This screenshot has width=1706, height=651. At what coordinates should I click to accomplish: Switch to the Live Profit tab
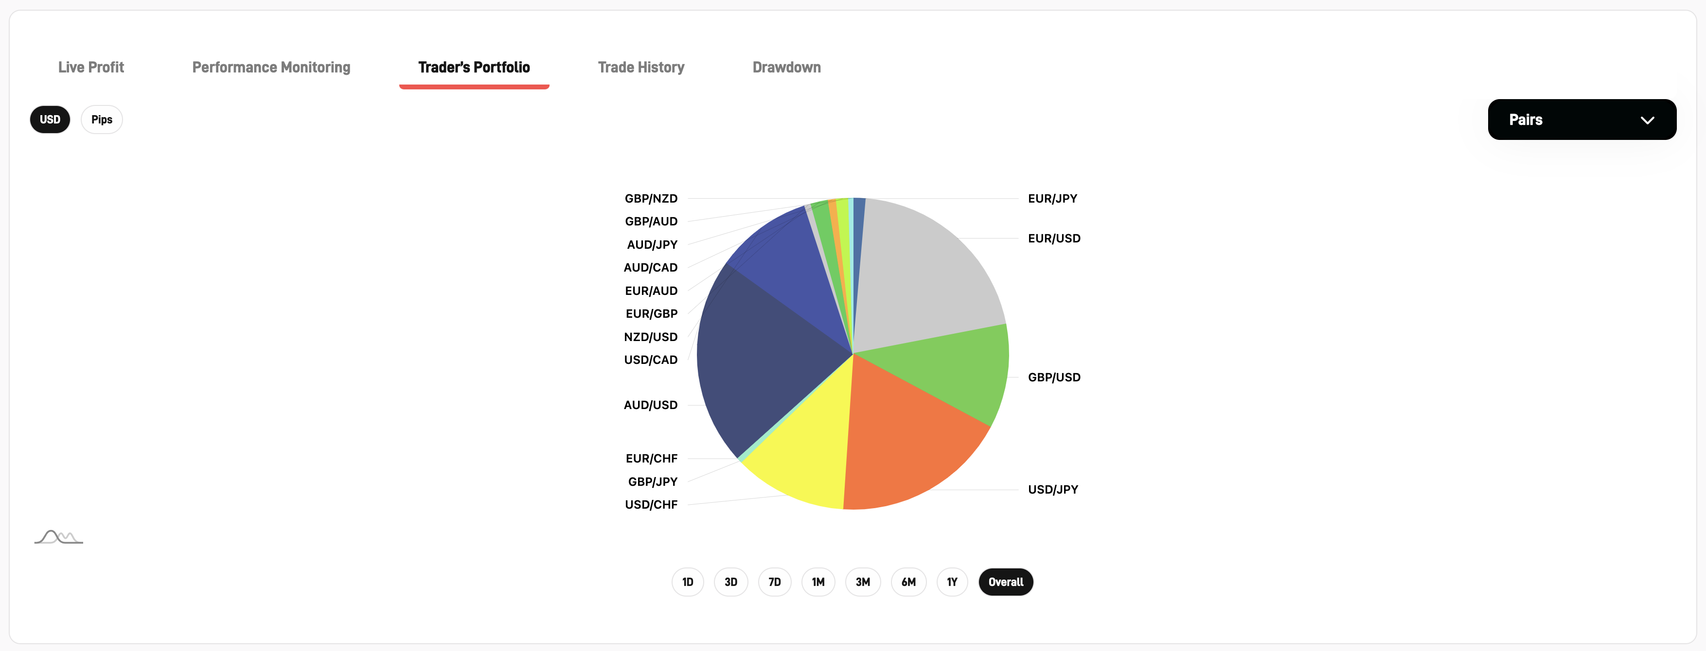click(90, 66)
